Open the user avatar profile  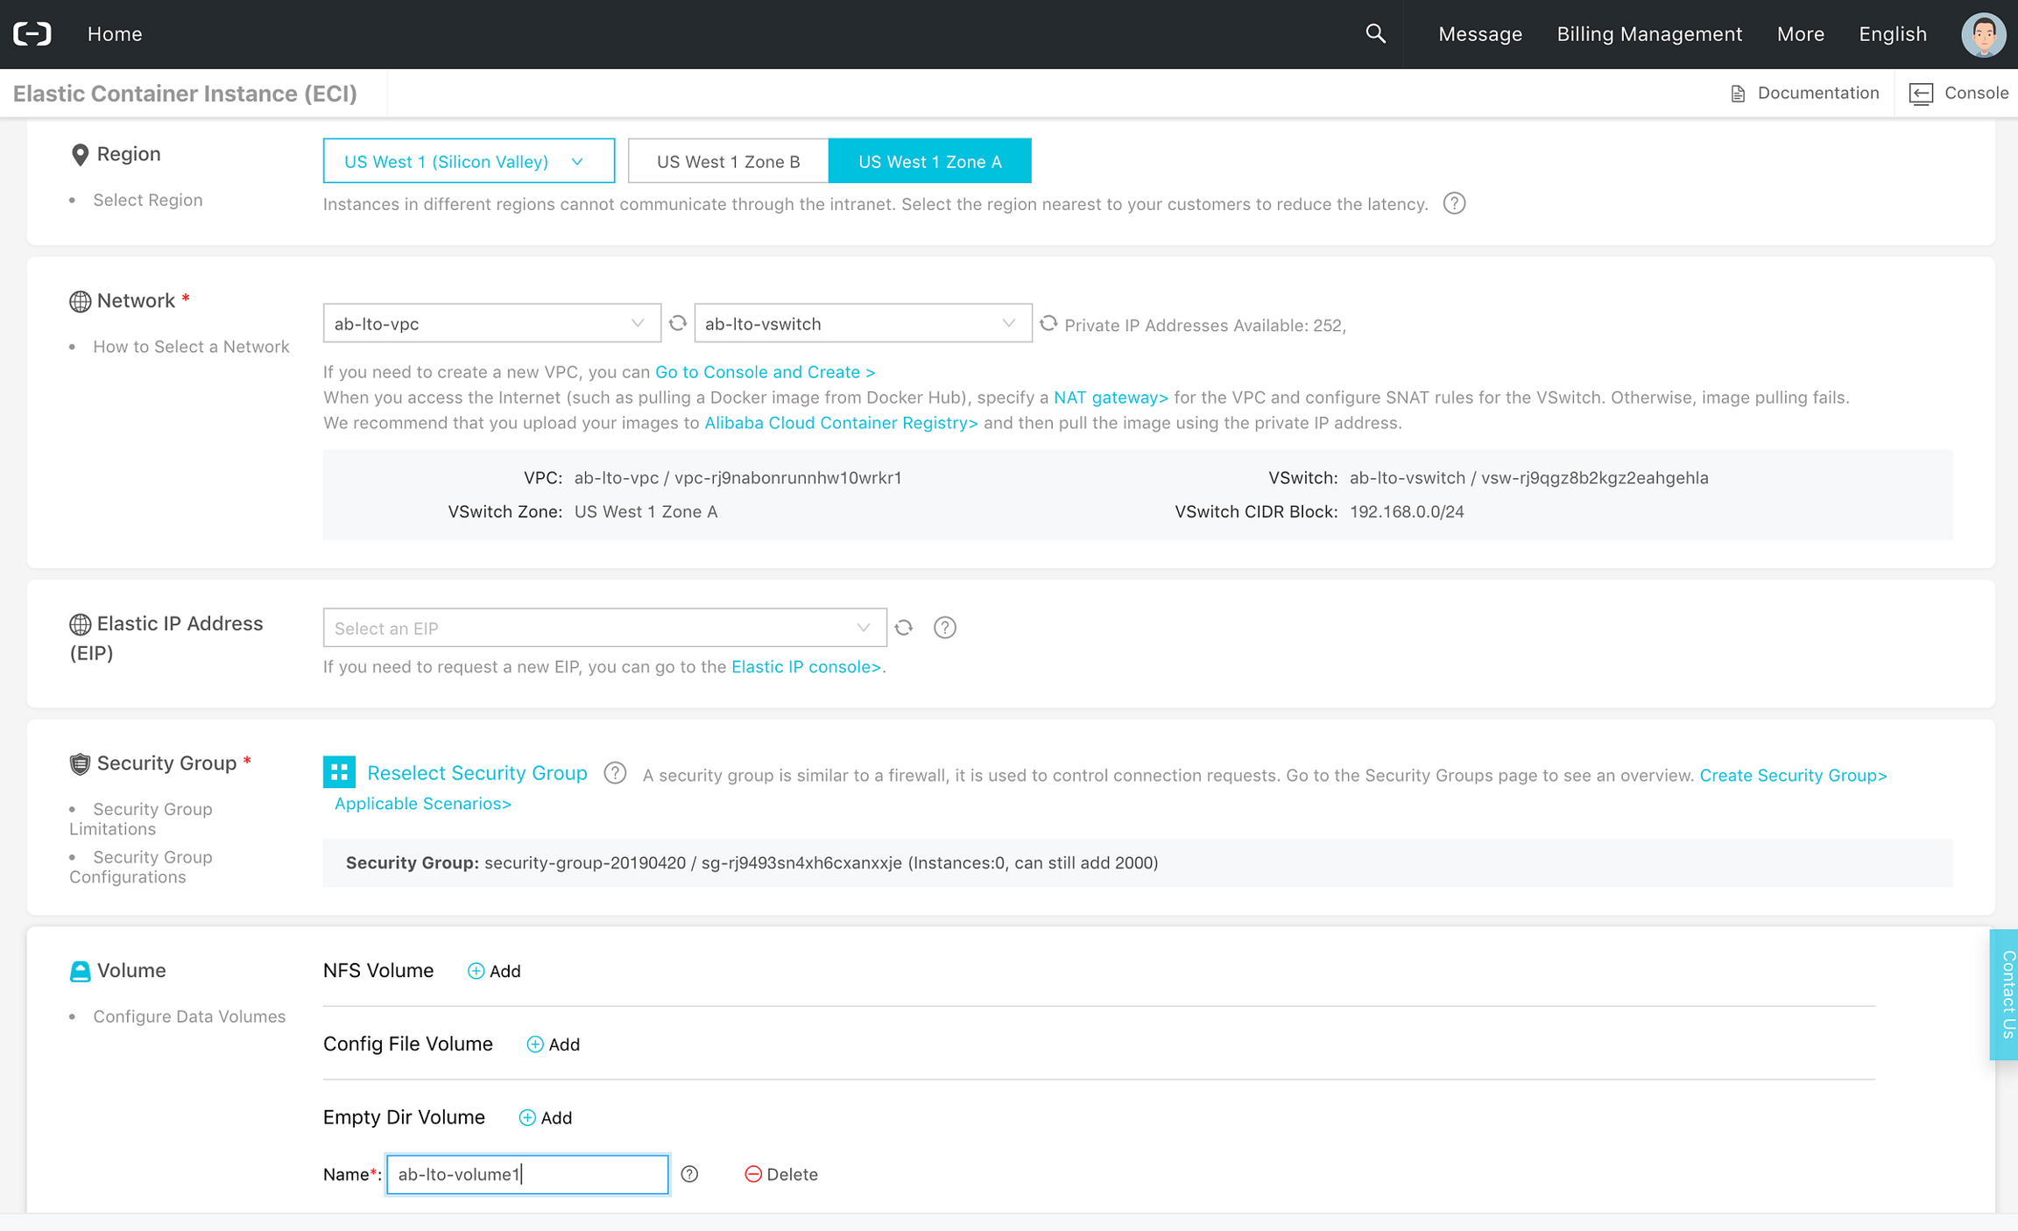pos(1983,34)
